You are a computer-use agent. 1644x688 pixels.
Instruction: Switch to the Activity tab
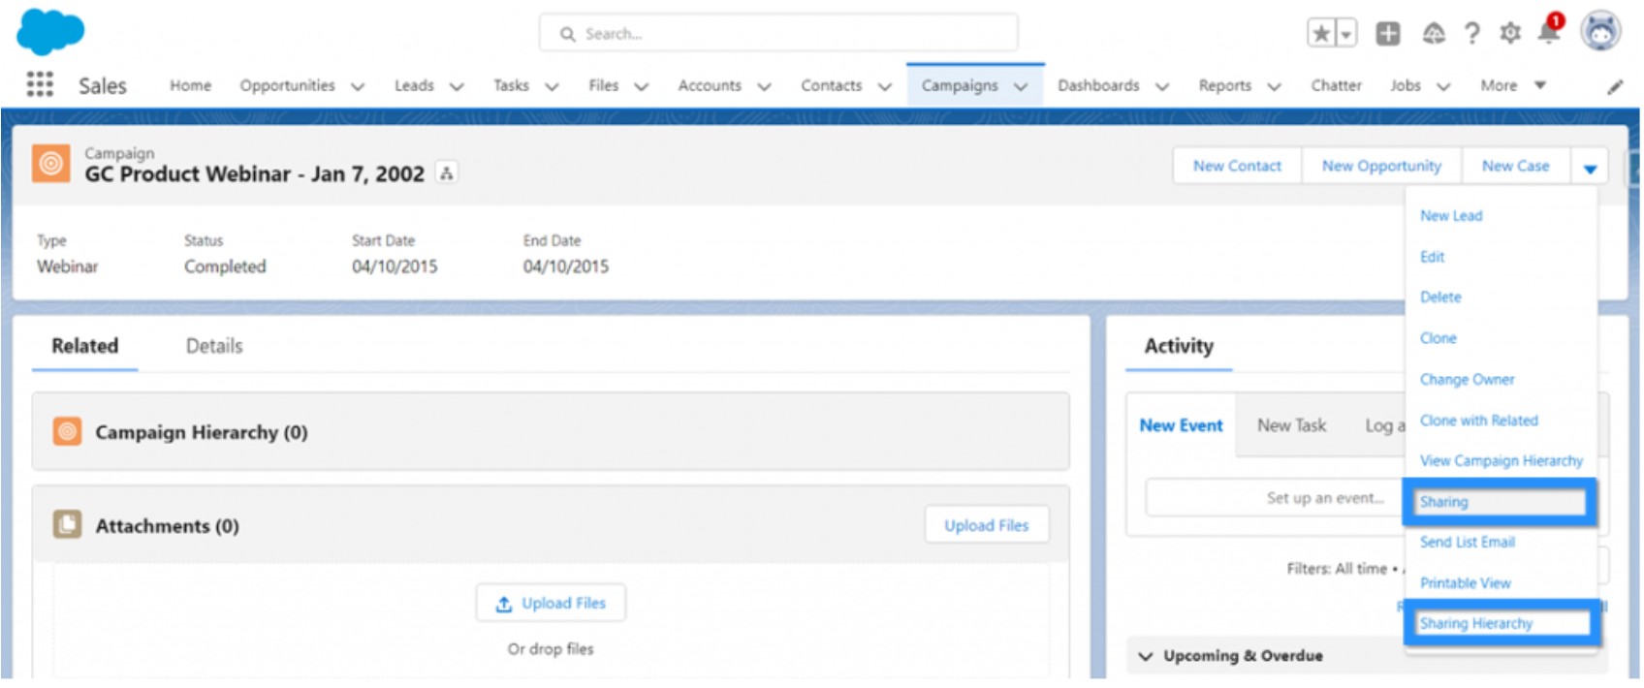[1179, 346]
